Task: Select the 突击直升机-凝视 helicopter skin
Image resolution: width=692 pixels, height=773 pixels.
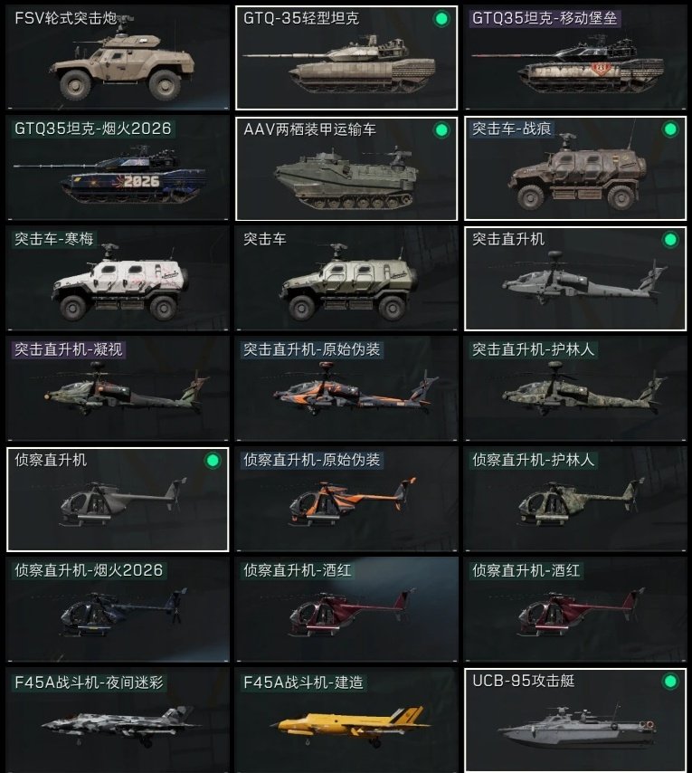Action: [118, 388]
